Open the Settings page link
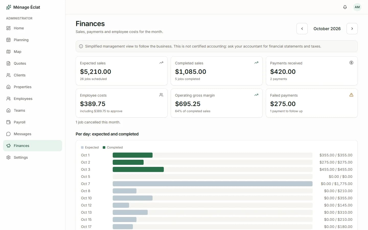368x230 pixels. tap(32, 157)
